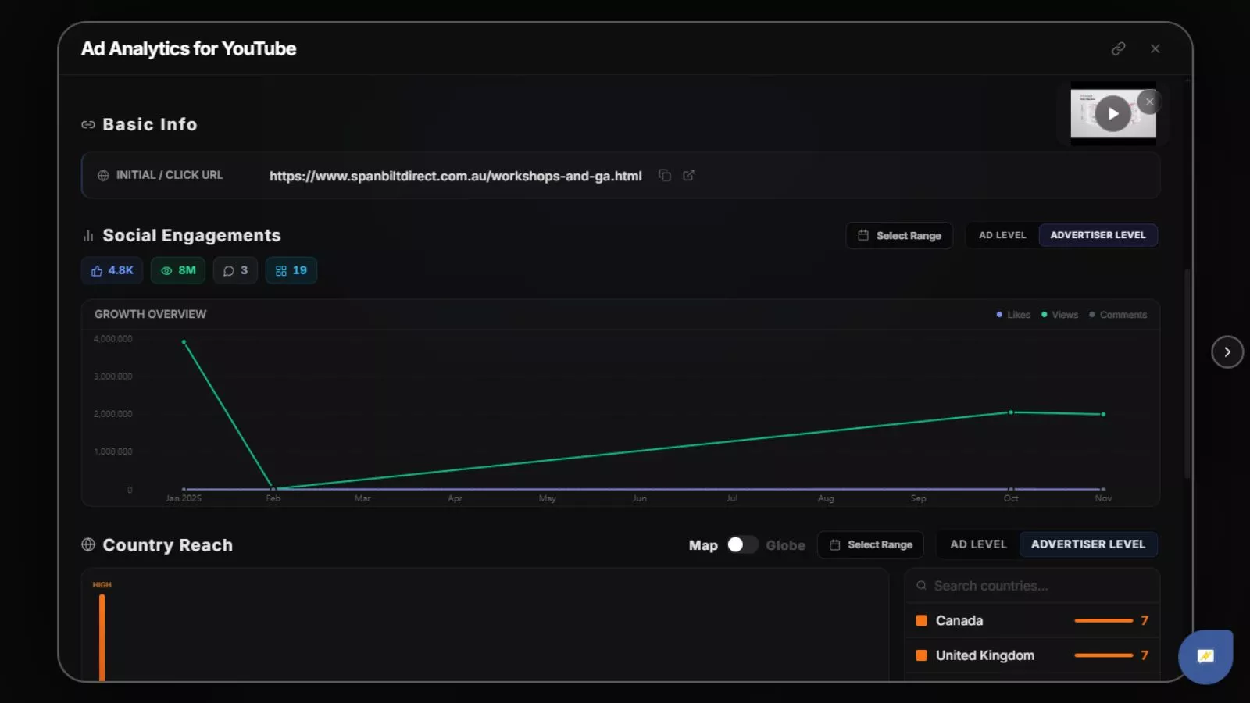Click the GROWTH OVERVIEW title
Viewport: 1250px width, 703px height.
click(150, 314)
